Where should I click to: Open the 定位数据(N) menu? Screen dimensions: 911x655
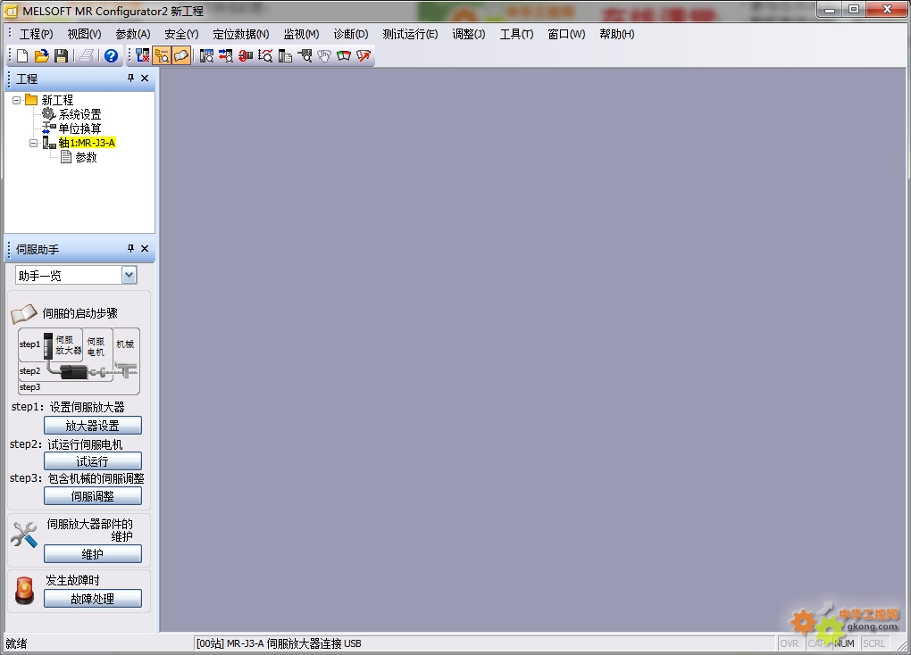[241, 34]
